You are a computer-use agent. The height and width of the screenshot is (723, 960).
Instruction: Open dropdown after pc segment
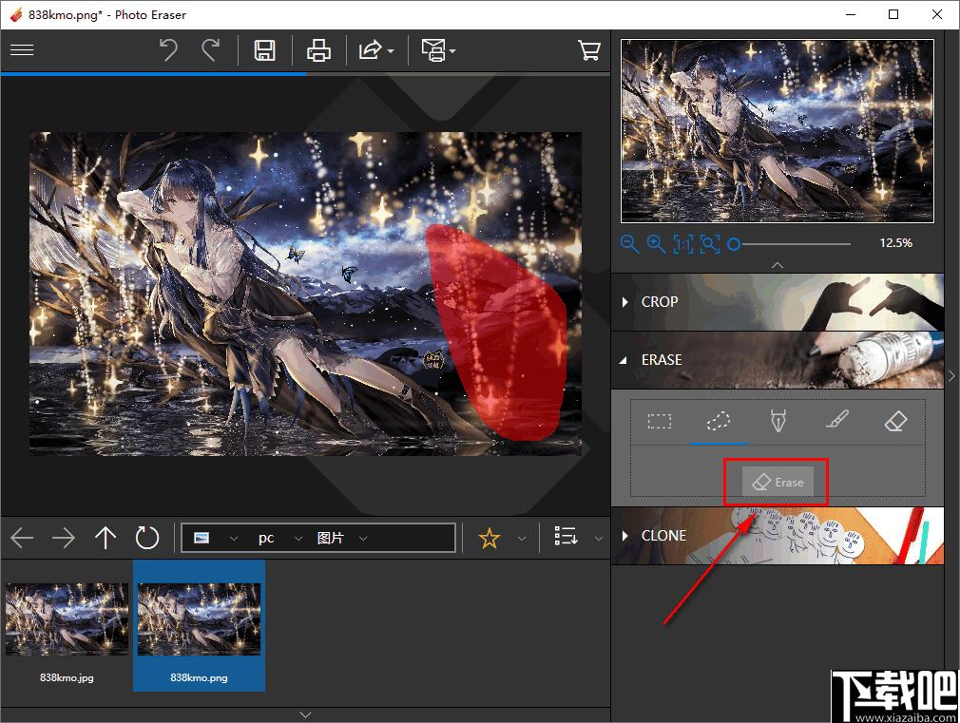(298, 539)
